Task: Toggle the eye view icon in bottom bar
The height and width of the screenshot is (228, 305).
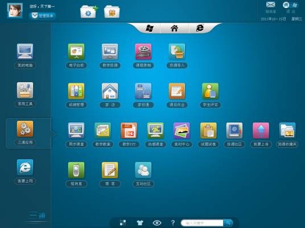Action: [x=157, y=223]
